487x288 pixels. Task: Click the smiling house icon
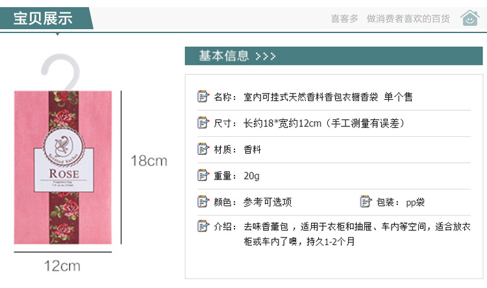[470, 18]
